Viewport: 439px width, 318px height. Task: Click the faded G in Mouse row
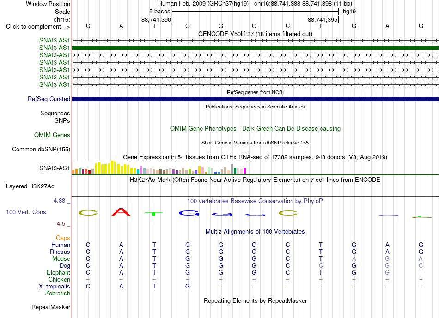[x=387, y=259]
